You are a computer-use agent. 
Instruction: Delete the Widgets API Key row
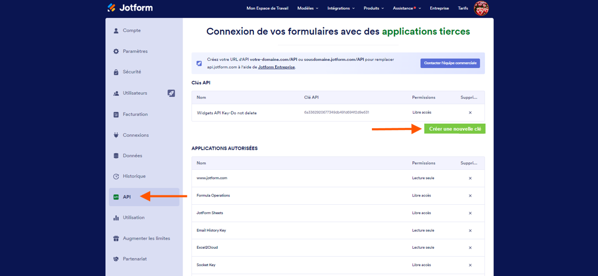[x=470, y=113]
